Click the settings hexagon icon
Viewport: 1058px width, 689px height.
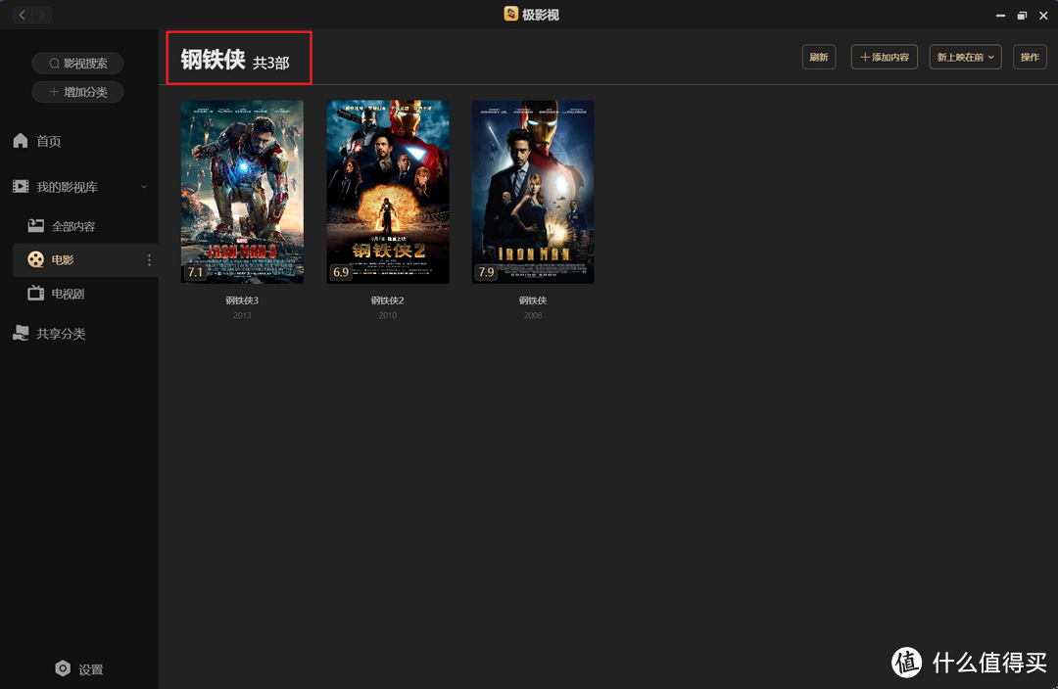(63, 668)
